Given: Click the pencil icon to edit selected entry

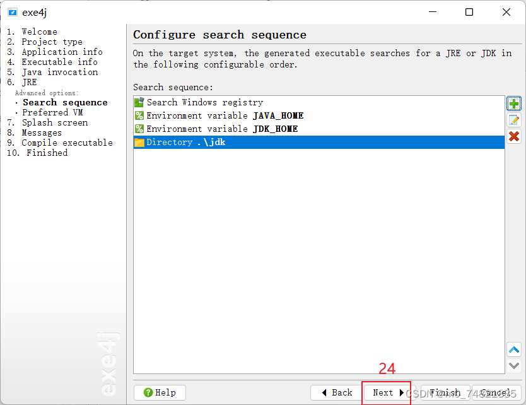Looking at the screenshot, I should pyautogui.click(x=514, y=120).
